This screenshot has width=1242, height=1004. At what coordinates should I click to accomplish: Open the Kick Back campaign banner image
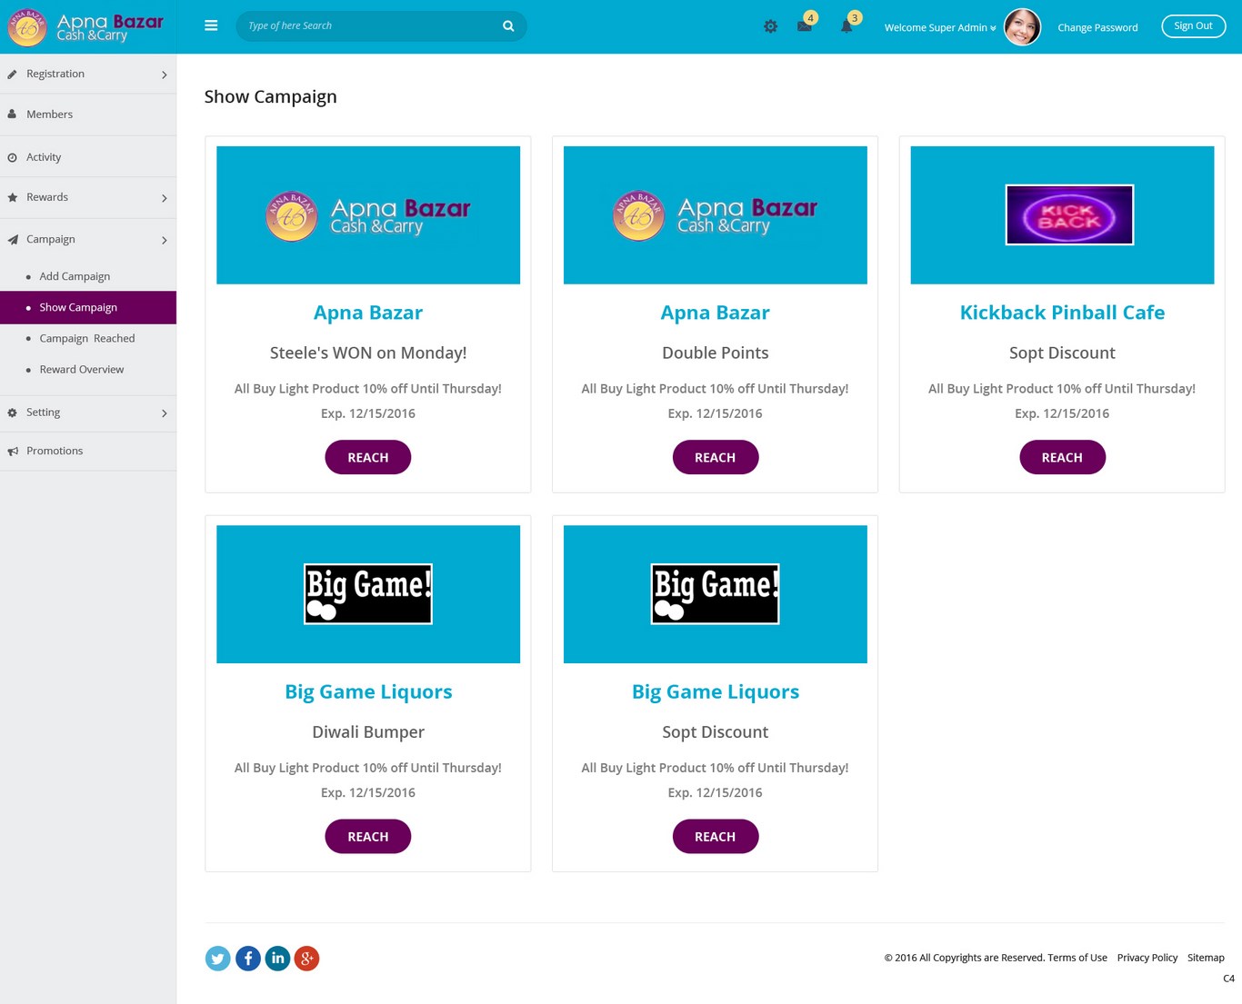click(1062, 215)
